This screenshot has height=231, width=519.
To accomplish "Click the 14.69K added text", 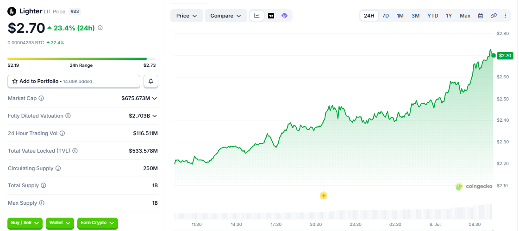I will point(77,82).
